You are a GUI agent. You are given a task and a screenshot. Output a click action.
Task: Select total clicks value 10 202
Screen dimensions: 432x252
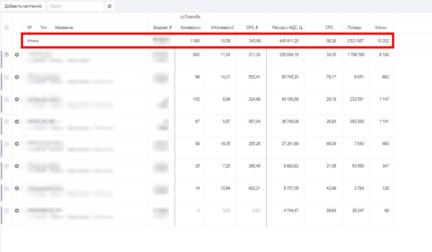click(x=383, y=41)
